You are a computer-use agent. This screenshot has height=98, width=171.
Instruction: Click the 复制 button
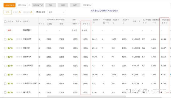coord(63,5)
